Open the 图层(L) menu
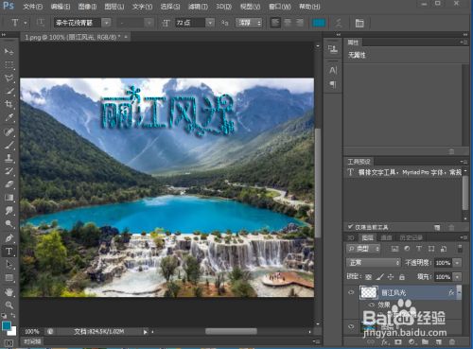The height and width of the screenshot is (349, 473). pos(114,7)
